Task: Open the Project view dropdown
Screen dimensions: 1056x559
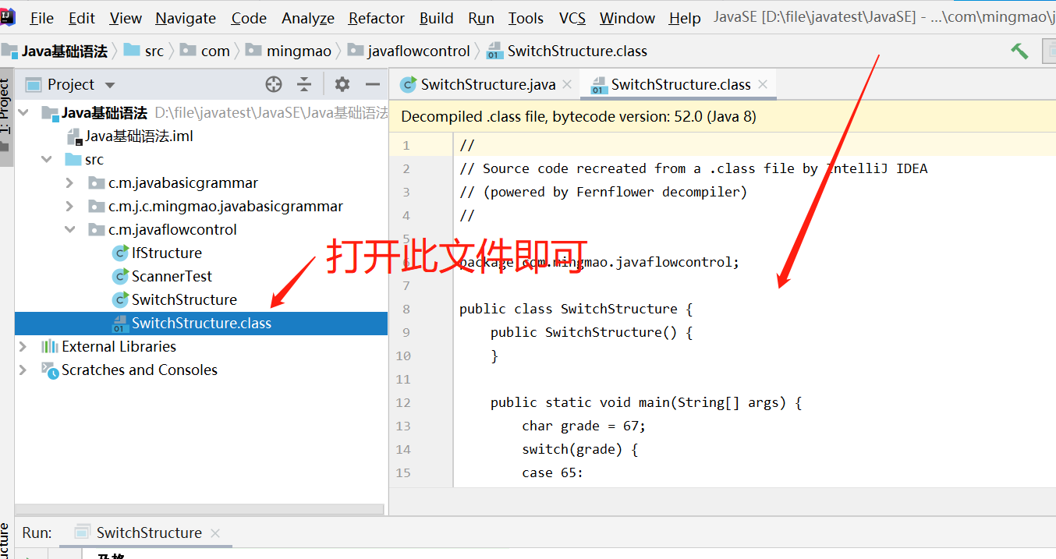Action: pos(110,85)
